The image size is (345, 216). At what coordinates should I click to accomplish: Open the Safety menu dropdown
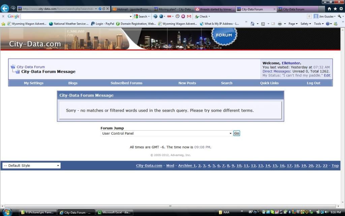coord(306,24)
